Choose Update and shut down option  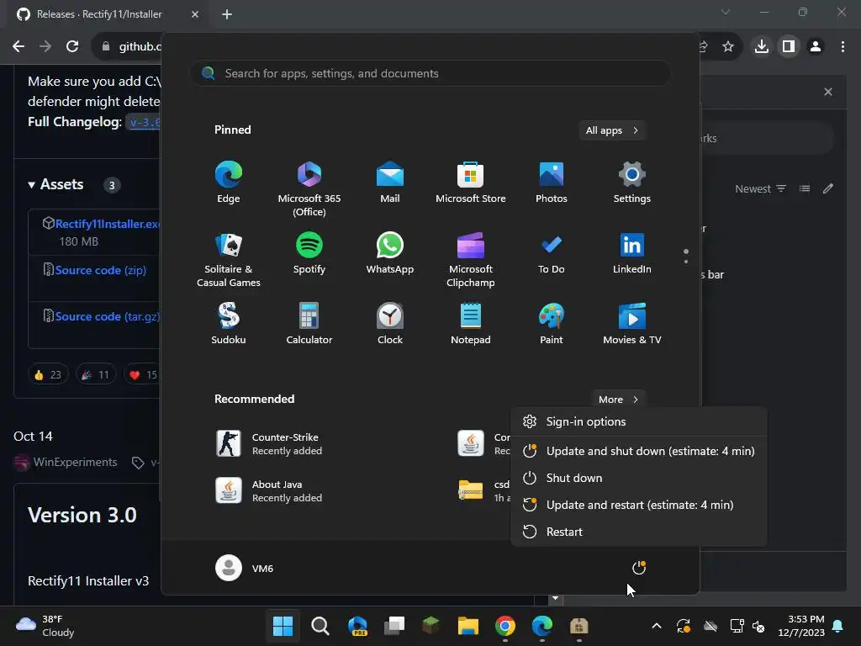tap(639, 451)
